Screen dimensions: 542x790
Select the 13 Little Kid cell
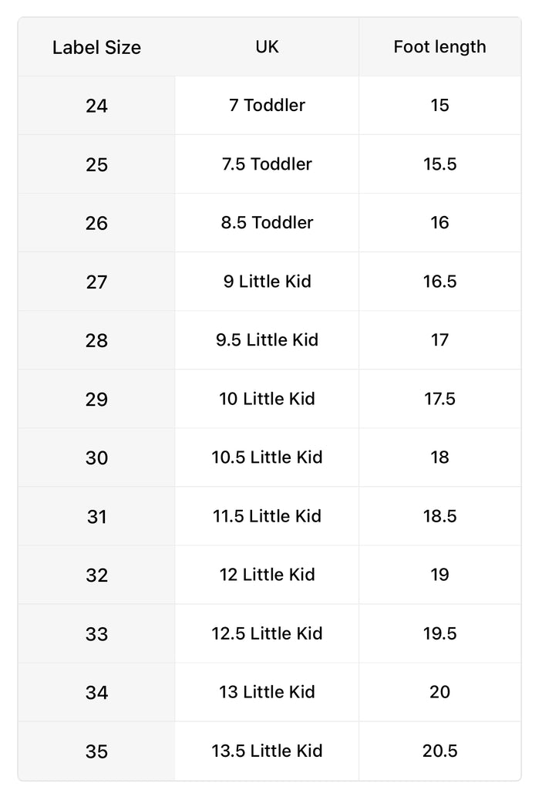point(267,692)
